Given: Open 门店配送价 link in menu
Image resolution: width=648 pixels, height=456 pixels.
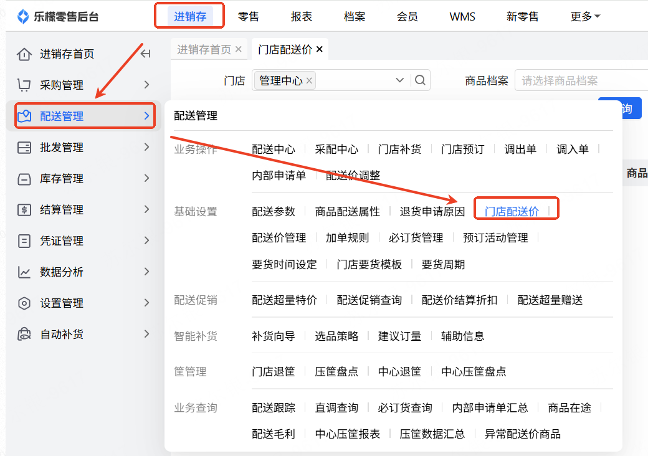Looking at the screenshot, I should click(512, 211).
